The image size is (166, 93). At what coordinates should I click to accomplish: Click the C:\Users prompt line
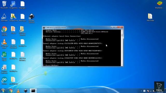coord(51,65)
